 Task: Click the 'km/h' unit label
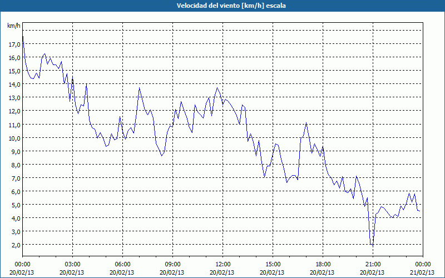[x=13, y=26]
